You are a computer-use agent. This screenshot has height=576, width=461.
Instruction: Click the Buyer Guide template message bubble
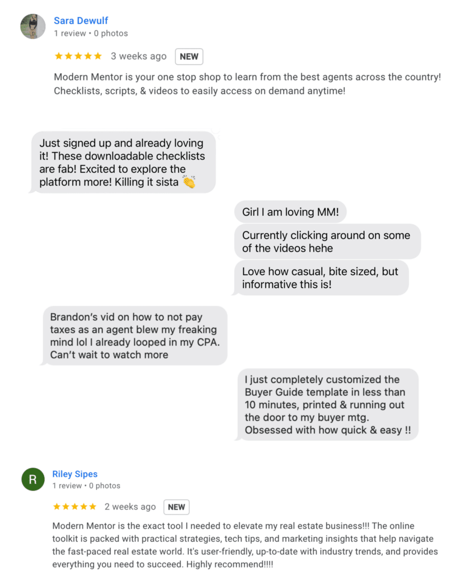(x=327, y=404)
